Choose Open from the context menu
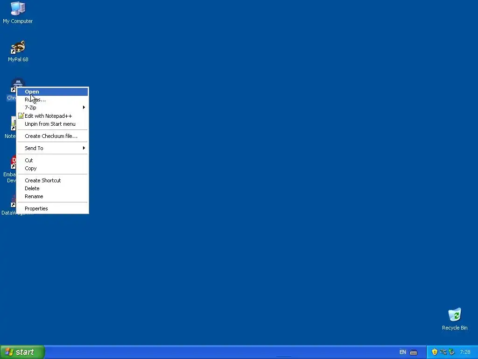 tap(52, 92)
